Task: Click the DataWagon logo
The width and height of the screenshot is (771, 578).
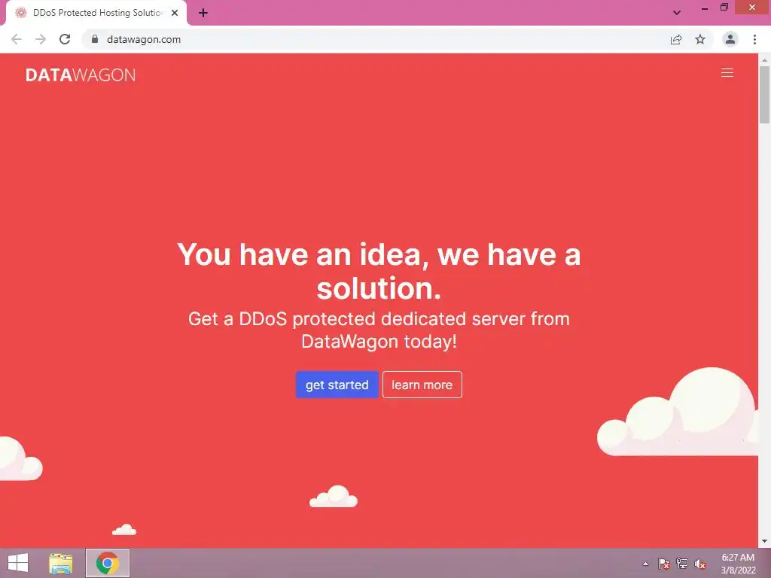Action: [81, 75]
